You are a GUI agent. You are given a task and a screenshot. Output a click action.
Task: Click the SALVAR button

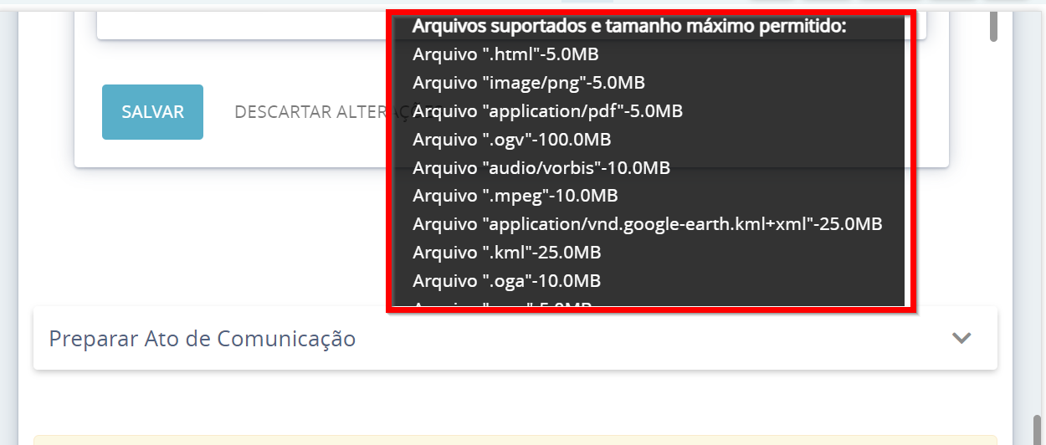pos(152,112)
